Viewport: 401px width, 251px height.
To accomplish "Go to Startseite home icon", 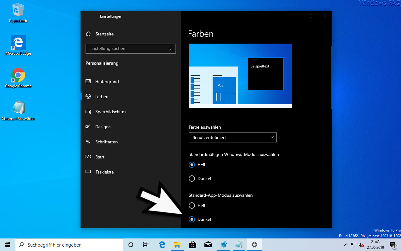I will [88, 34].
